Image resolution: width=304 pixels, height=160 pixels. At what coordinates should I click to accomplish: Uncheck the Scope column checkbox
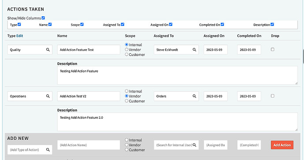click(82, 24)
